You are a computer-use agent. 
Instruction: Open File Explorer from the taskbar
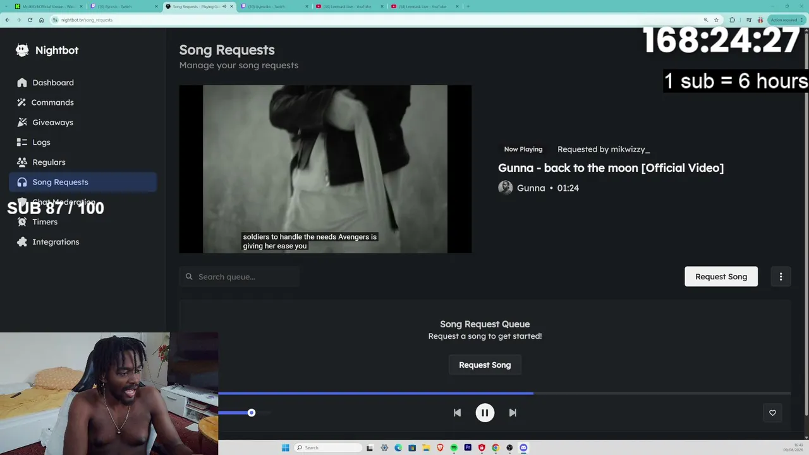pos(426,447)
